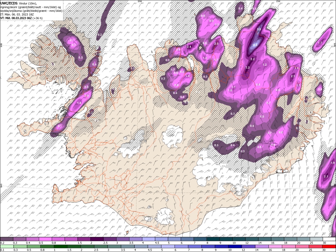Click the UWC/ECDS Vindur (10m) title line
Viewport: 336px width, 252px height.
tap(18, 3)
